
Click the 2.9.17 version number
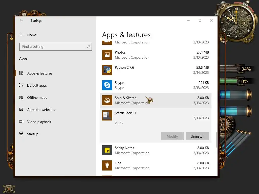[x=119, y=123]
